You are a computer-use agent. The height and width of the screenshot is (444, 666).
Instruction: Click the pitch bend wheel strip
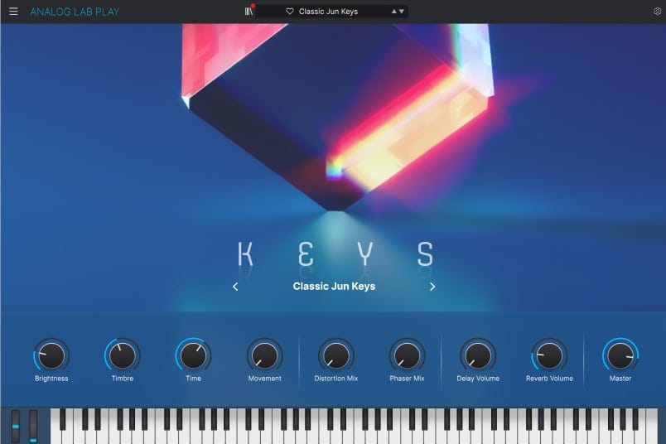pyautogui.click(x=15, y=426)
